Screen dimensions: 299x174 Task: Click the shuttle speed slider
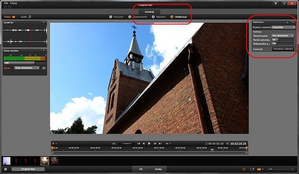127,144
